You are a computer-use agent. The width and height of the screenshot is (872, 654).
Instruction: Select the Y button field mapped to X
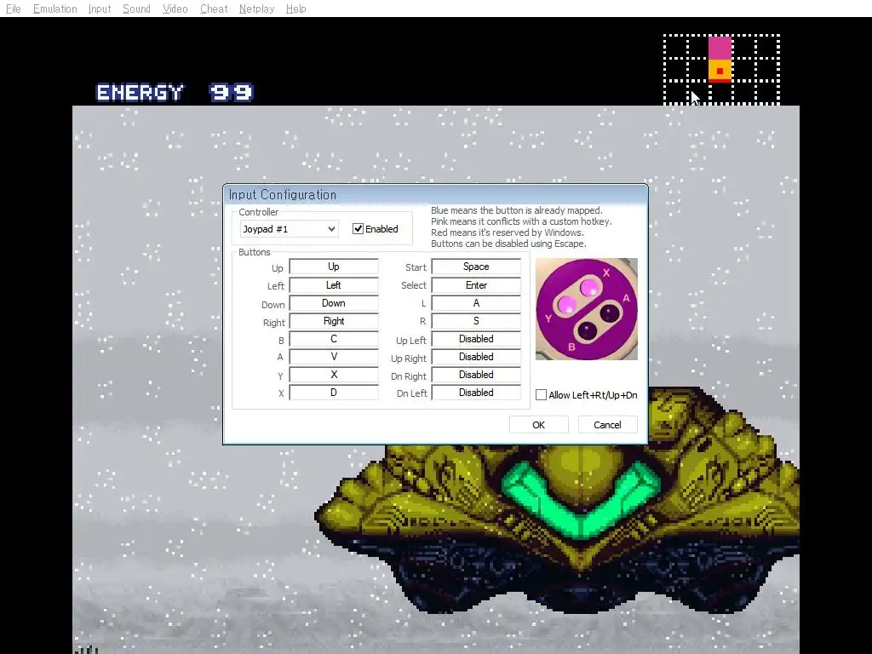[334, 375]
